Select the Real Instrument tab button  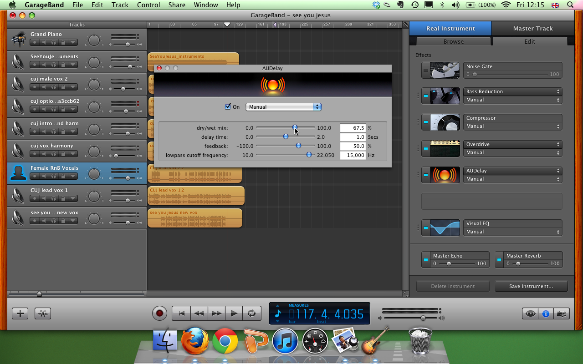[450, 28]
